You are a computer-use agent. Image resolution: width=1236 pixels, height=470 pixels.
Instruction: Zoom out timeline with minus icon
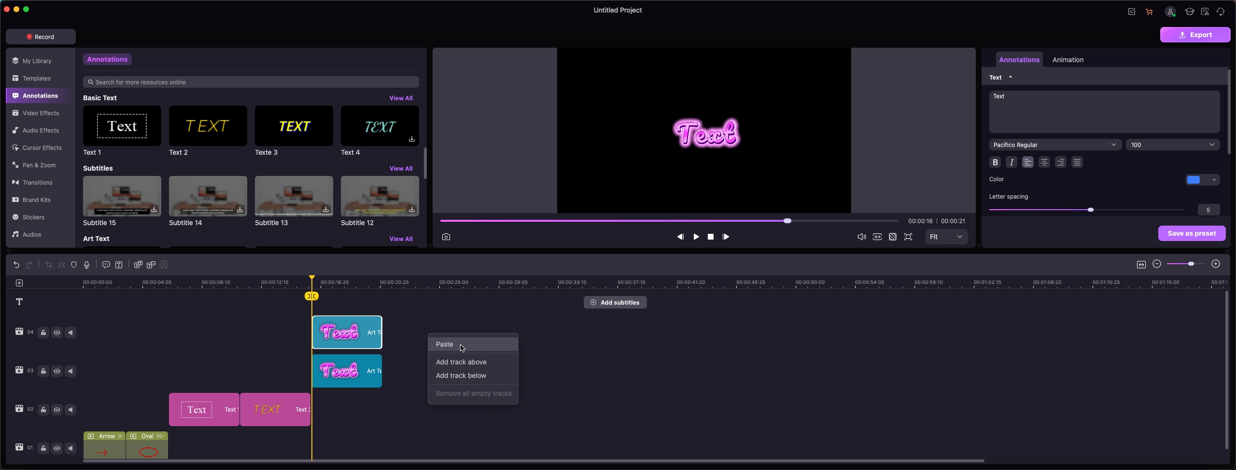[x=1157, y=264]
